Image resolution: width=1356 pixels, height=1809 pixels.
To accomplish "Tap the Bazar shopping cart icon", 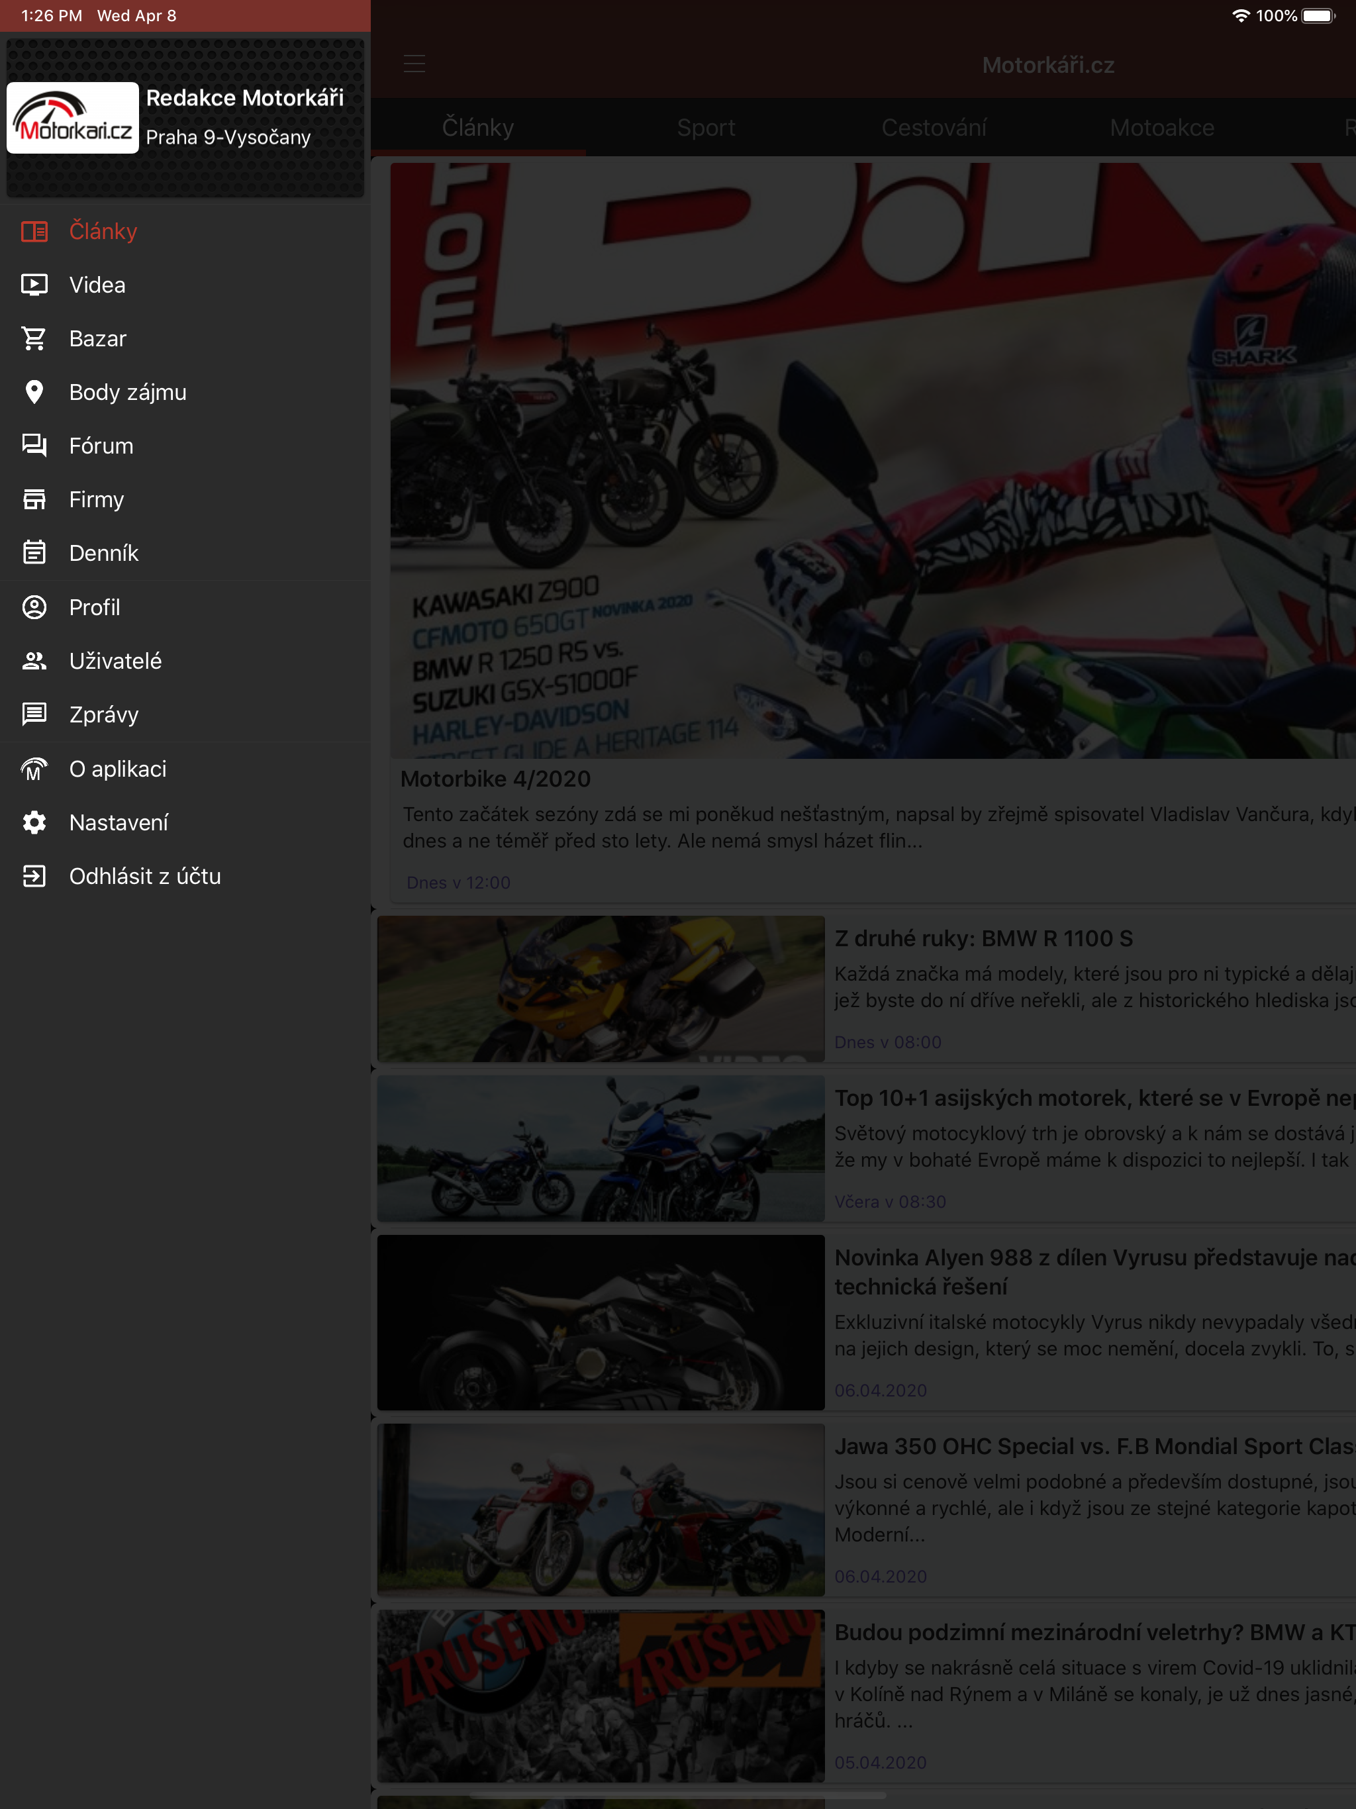I will [x=34, y=338].
